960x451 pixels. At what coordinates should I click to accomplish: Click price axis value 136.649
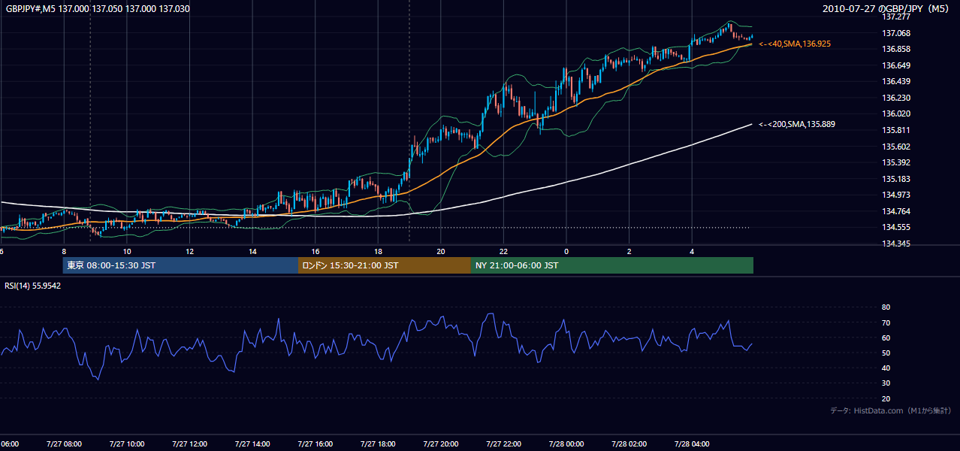(x=896, y=65)
